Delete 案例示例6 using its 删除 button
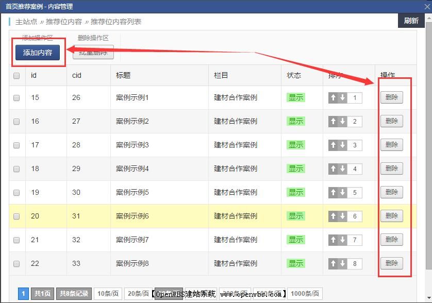The width and height of the screenshot is (432, 303). pyautogui.click(x=391, y=216)
